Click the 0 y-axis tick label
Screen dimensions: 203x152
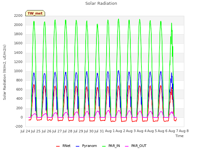pos(22,117)
